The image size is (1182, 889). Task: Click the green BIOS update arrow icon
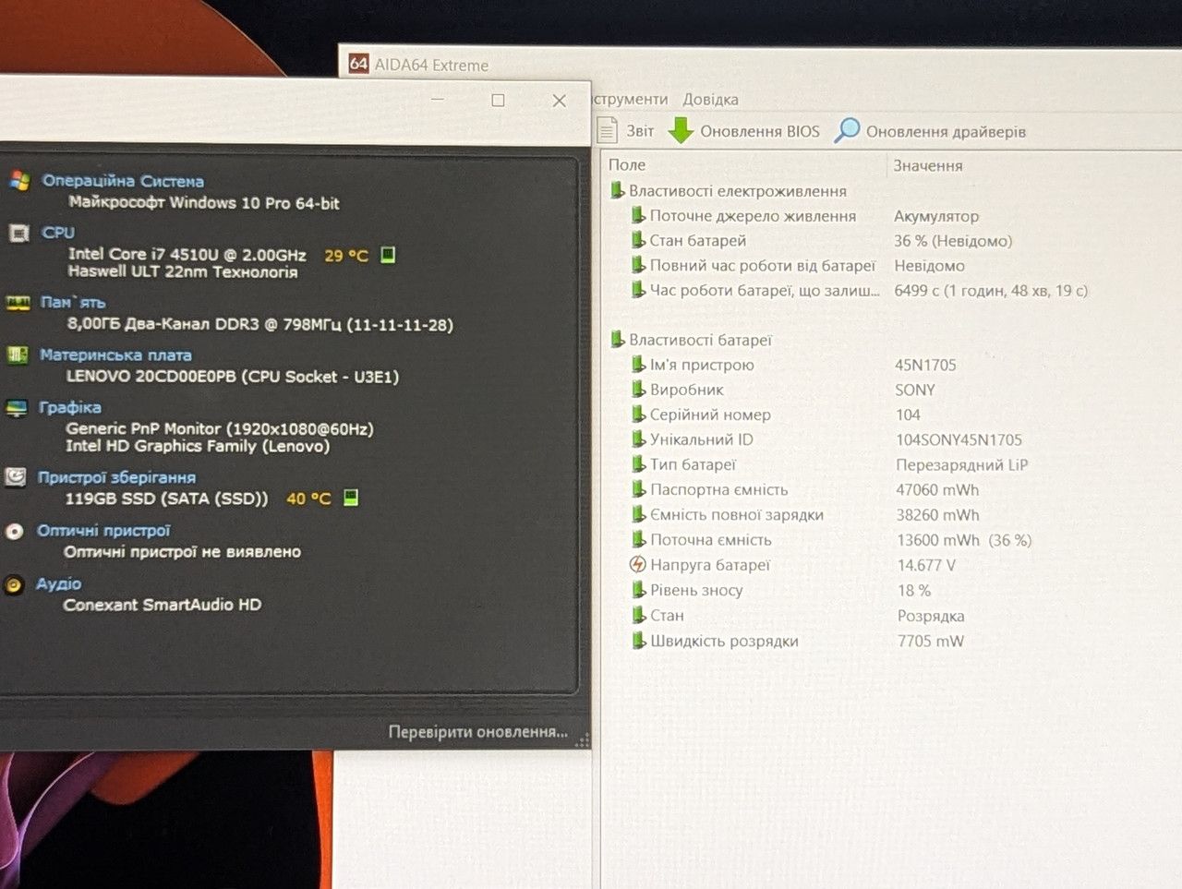tap(681, 130)
